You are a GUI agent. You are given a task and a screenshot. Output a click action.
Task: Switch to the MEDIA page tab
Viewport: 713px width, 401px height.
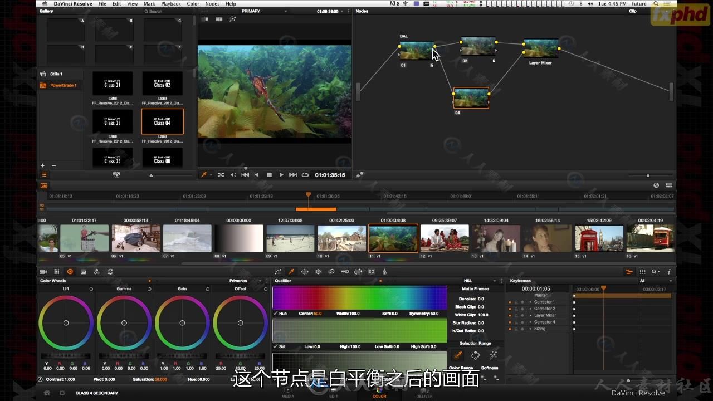click(x=288, y=393)
